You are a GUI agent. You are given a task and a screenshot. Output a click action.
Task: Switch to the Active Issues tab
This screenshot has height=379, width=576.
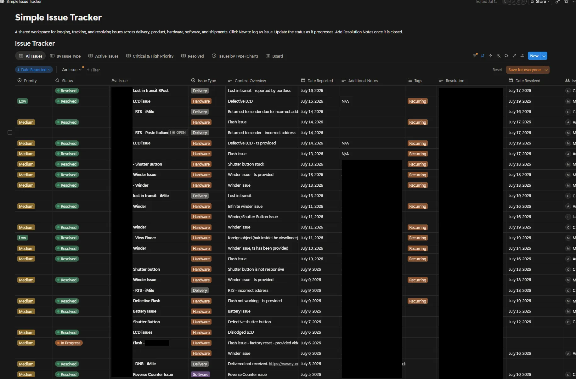pyautogui.click(x=104, y=56)
